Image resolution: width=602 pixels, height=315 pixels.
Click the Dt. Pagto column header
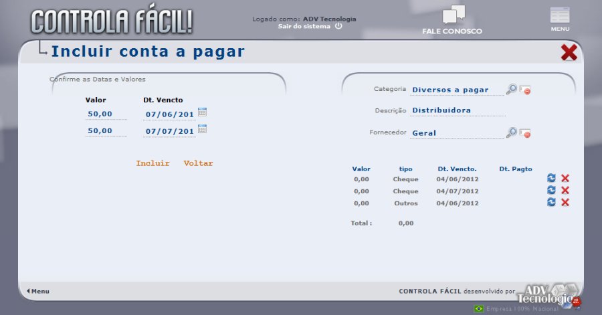516,169
